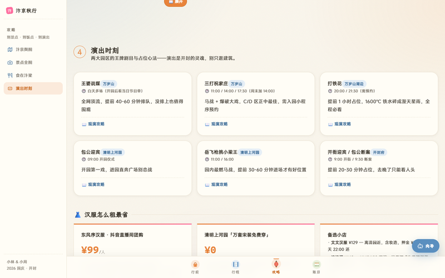
Task: Select 景点全图 camera sidebar item
Action: (x=33, y=62)
